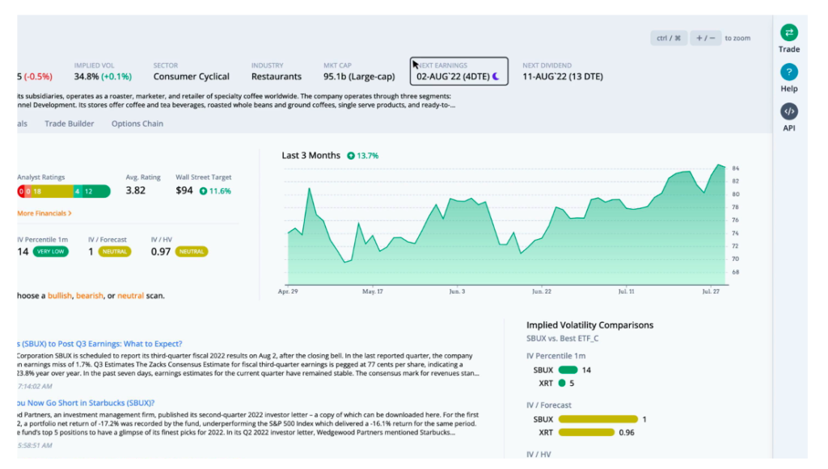Click the Restaurants industry value
The height and width of the screenshot is (469, 828).
click(277, 77)
